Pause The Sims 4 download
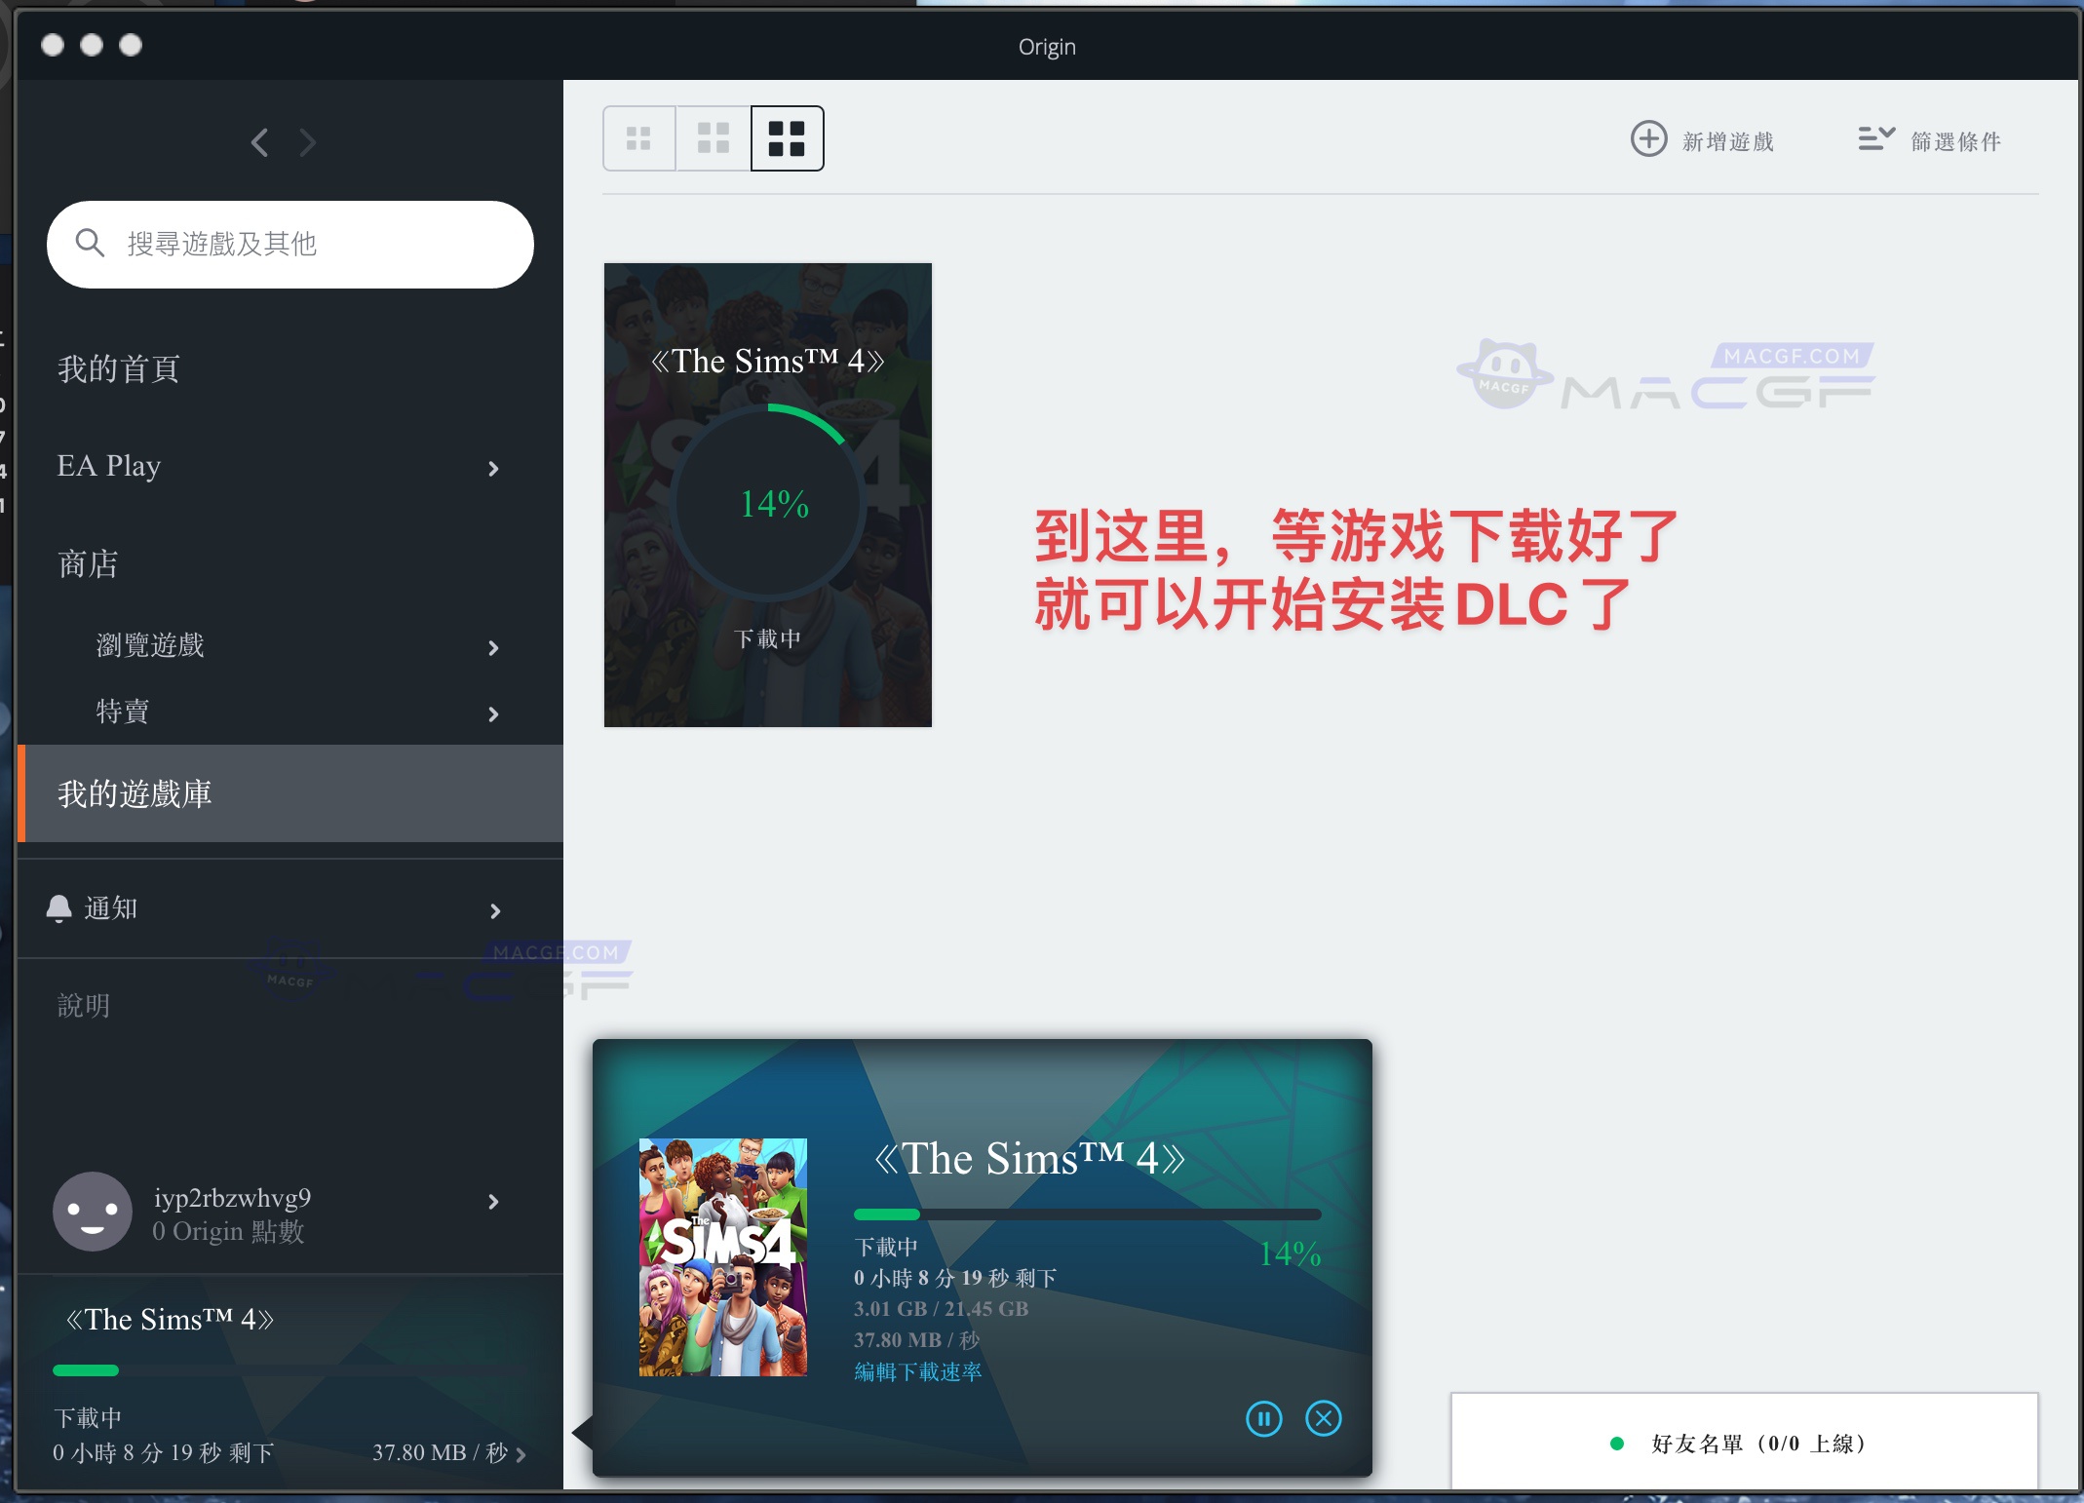The width and height of the screenshot is (2084, 1503). [x=1263, y=1419]
